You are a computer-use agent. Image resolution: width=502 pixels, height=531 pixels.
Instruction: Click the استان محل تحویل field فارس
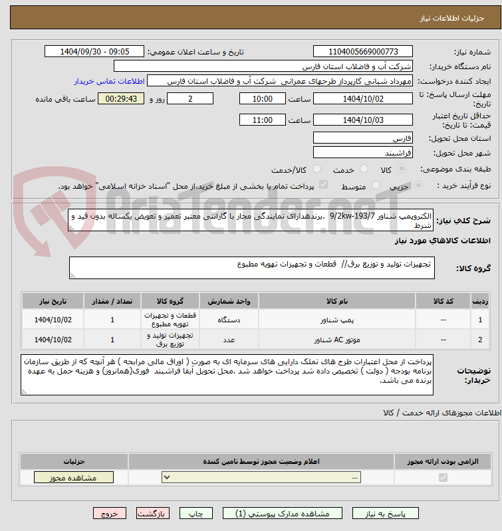click(x=363, y=138)
